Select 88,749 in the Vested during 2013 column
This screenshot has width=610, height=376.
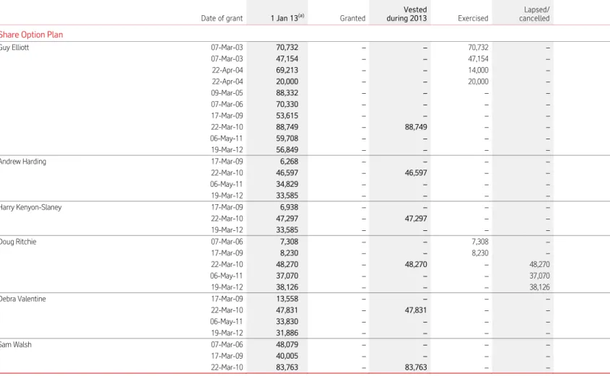pos(416,127)
